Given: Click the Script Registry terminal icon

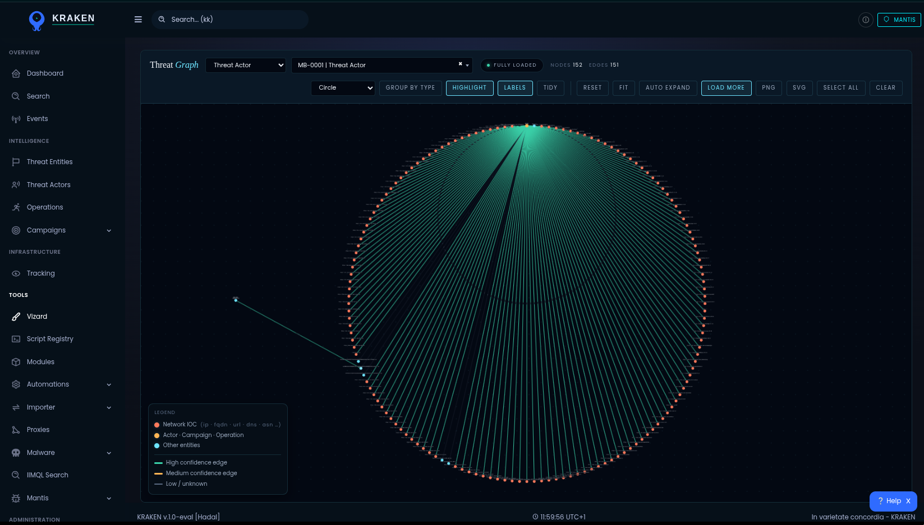Looking at the screenshot, I should pyautogui.click(x=16, y=339).
